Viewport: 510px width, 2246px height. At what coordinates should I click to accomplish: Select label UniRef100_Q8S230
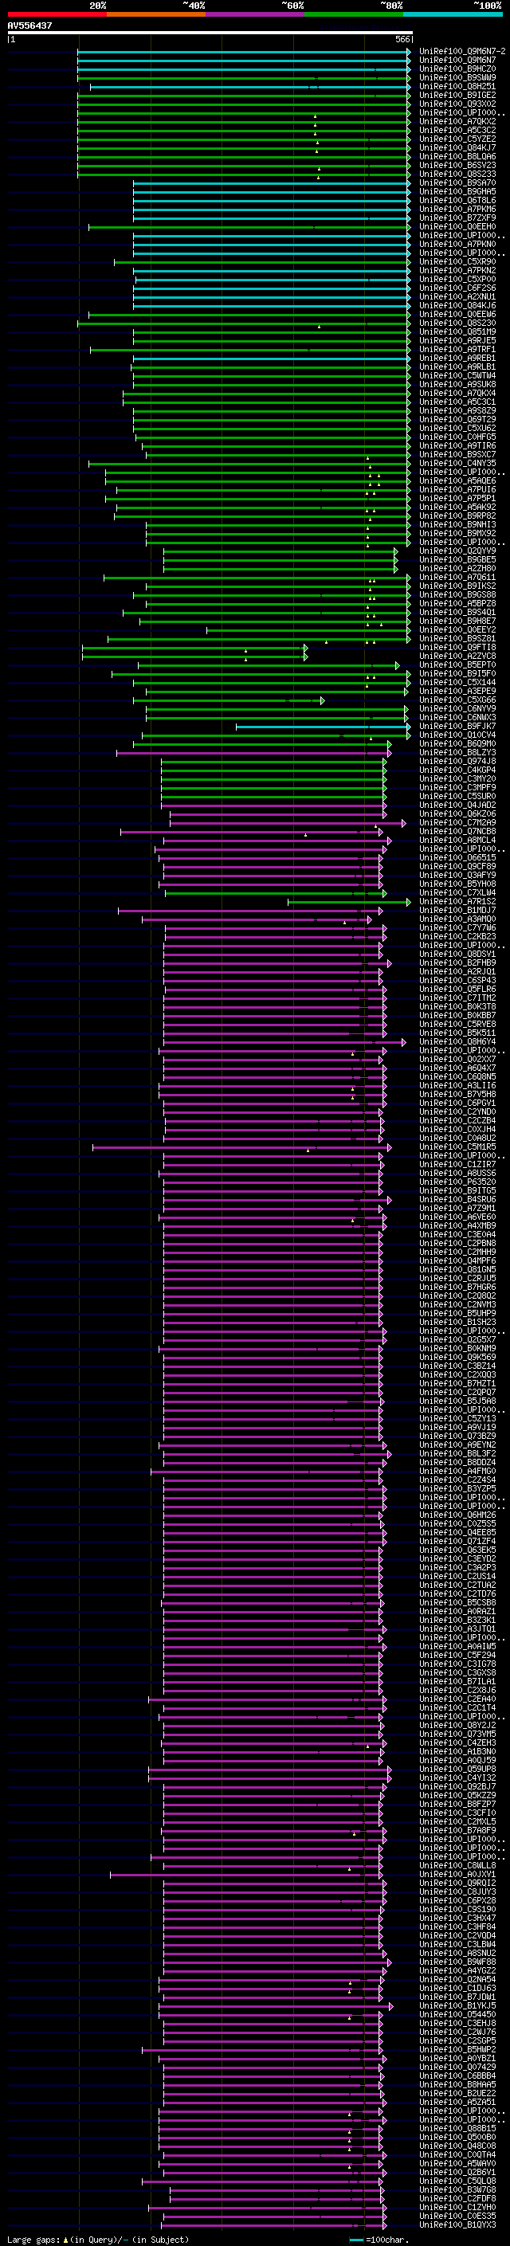click(457, 323)
